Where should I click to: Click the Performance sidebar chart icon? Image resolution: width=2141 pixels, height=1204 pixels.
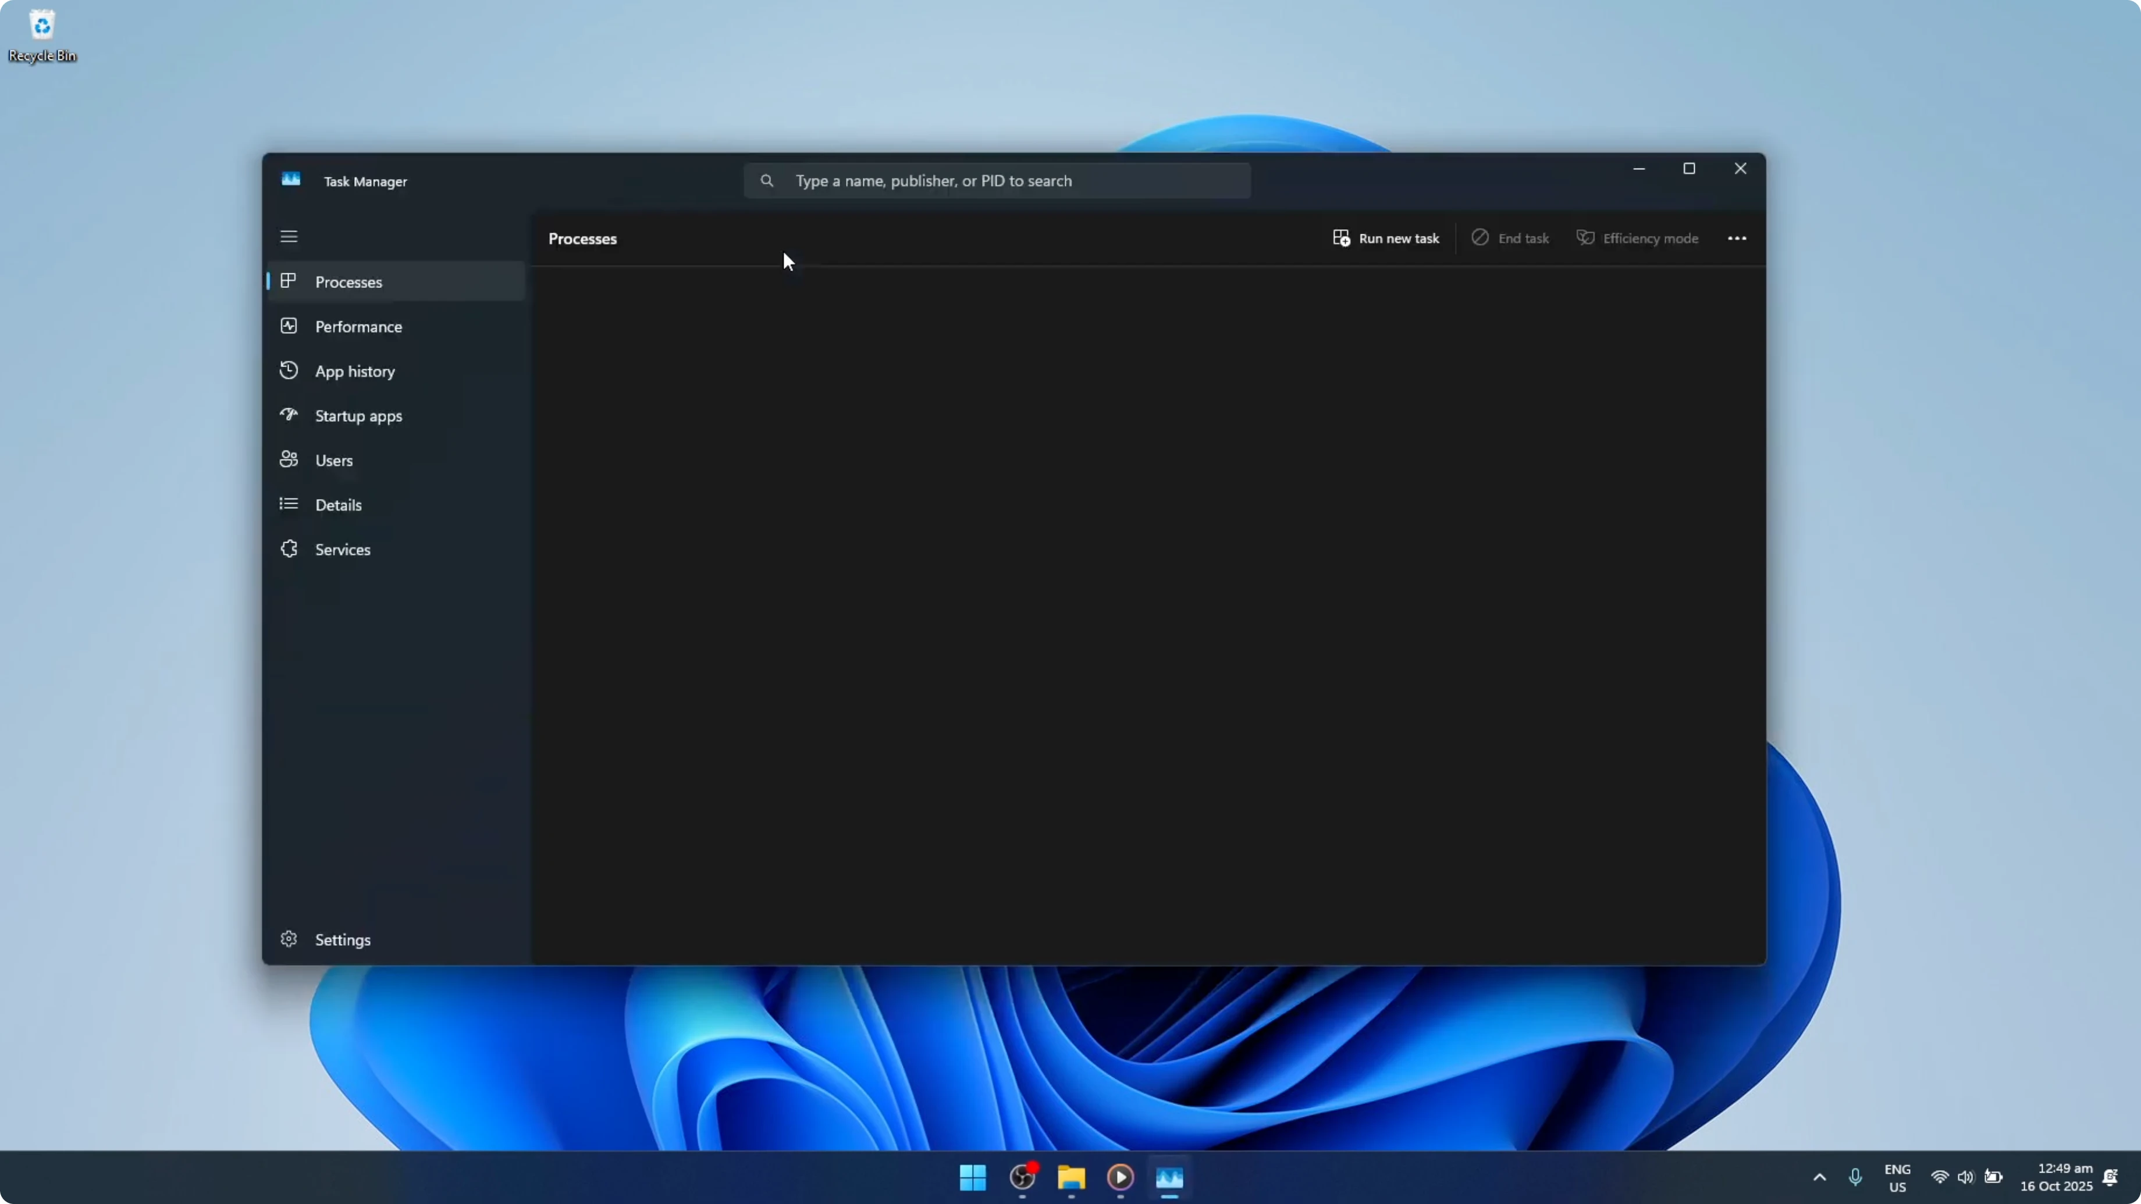click(289, 326)
